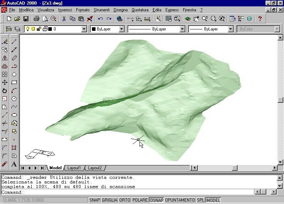Select the Ellipse draw tool
This screenshot has height=204, width=284.
14,115
